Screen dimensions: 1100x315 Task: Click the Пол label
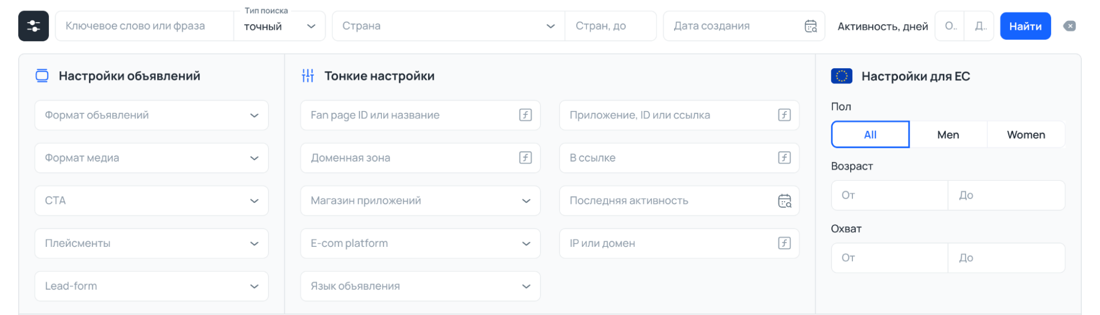tap(841, 107)
